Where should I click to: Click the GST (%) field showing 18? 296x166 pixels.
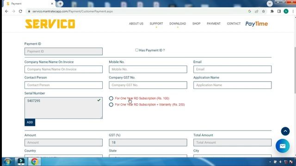click(148, 142)
